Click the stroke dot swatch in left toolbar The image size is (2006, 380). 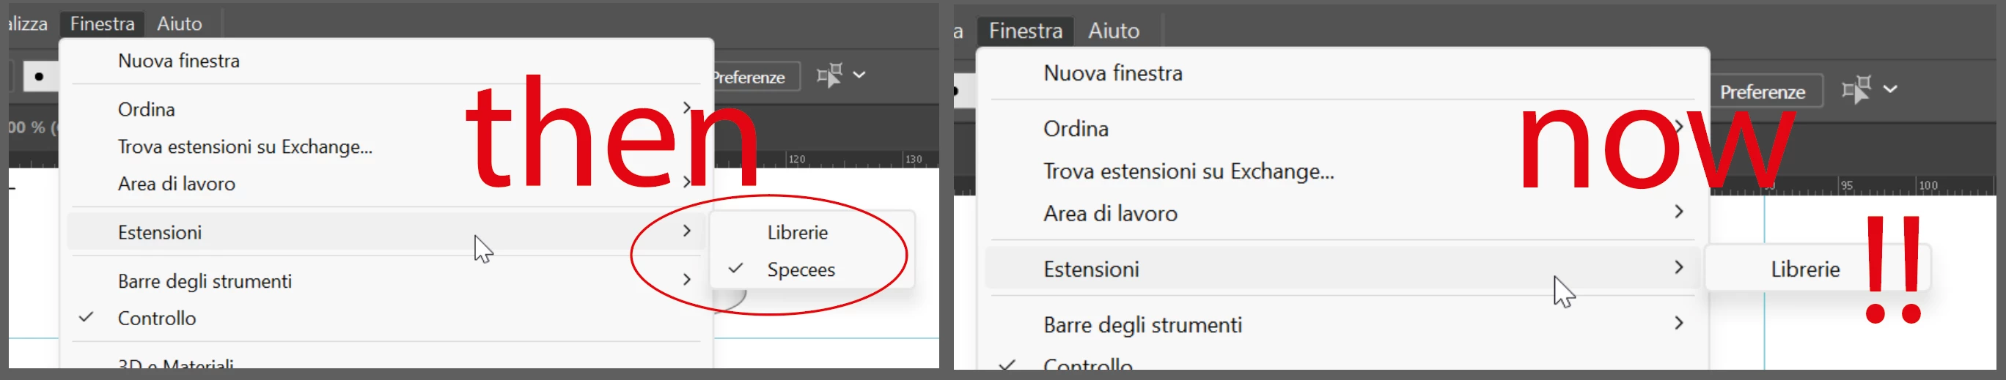[x=40, y=76]
